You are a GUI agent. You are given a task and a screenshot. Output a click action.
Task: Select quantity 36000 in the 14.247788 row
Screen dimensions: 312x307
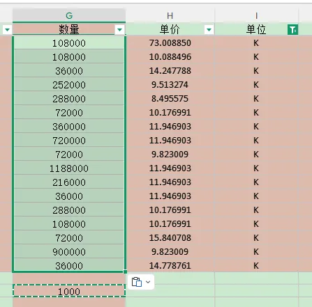[69, 71]
